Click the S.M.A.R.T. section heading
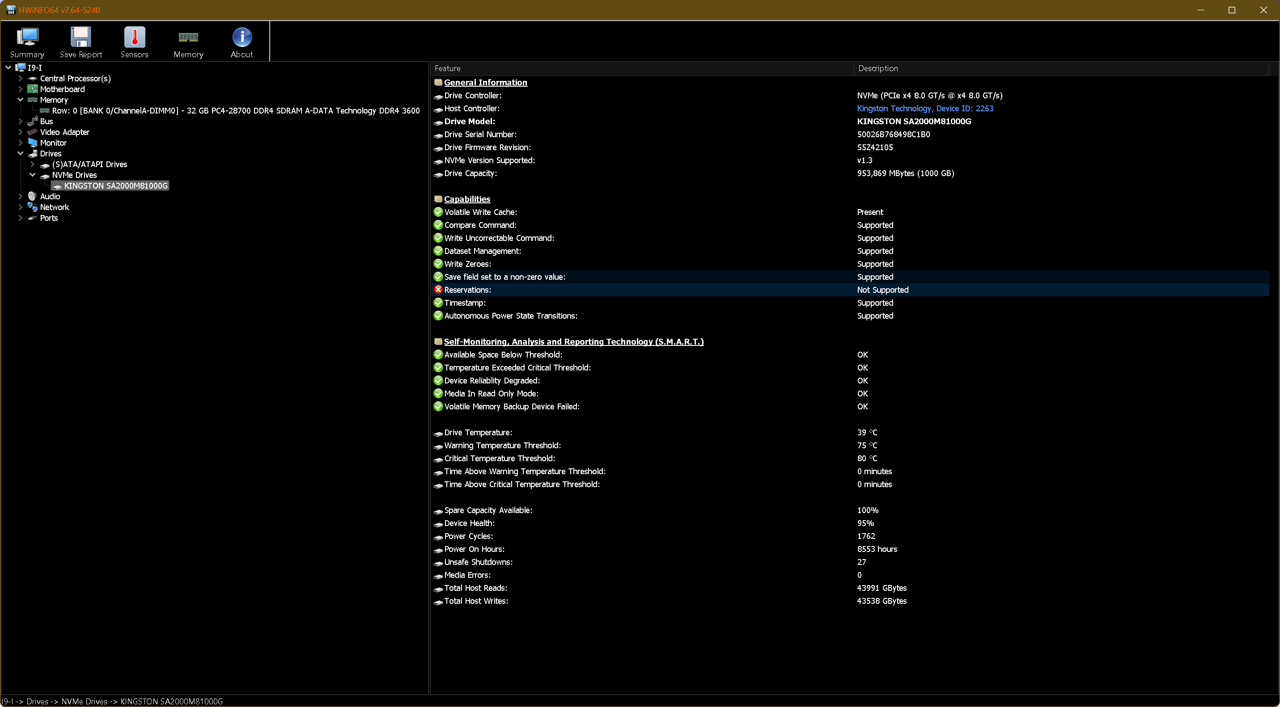This screenshot has height=707, width=1280. 574,341
